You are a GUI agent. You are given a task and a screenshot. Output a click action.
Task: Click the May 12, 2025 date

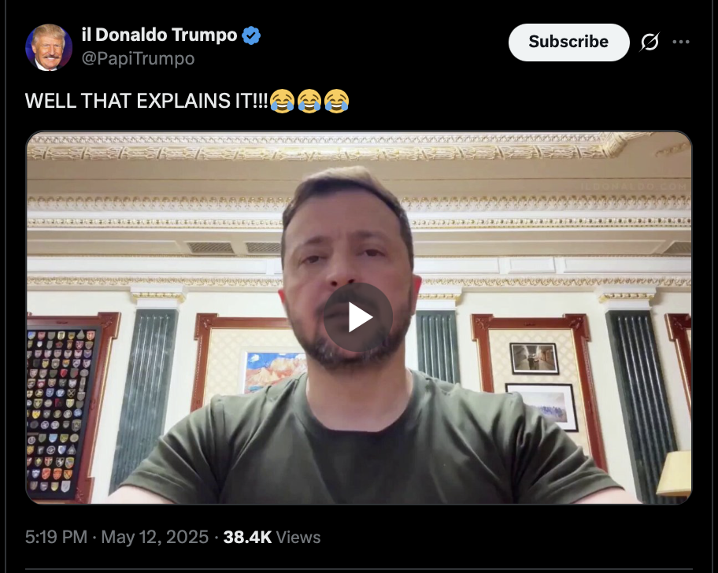(155, 537)
